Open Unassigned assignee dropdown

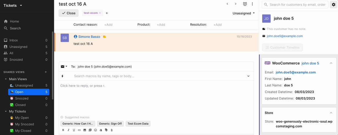click(243, 13)
